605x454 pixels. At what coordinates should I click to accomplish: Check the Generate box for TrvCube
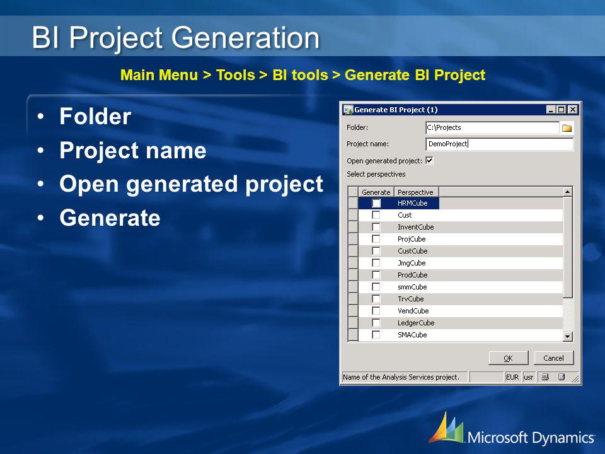click(x=376, y=299)
